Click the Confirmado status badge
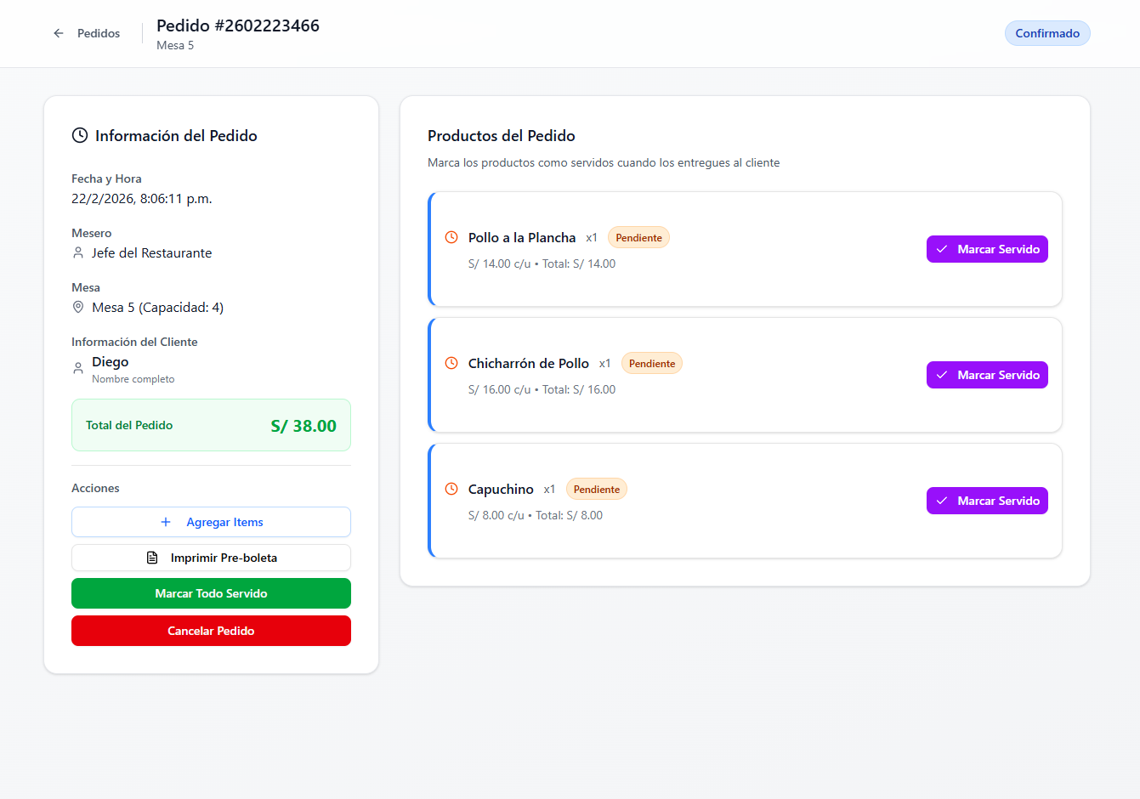The width and height of the screenshot is (1140, 799). click(x=1047, y=33)
